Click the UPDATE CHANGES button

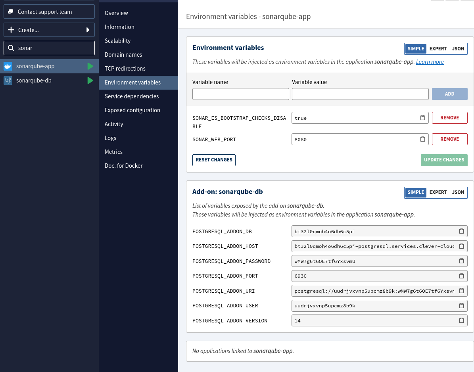[x=444, y=160]
